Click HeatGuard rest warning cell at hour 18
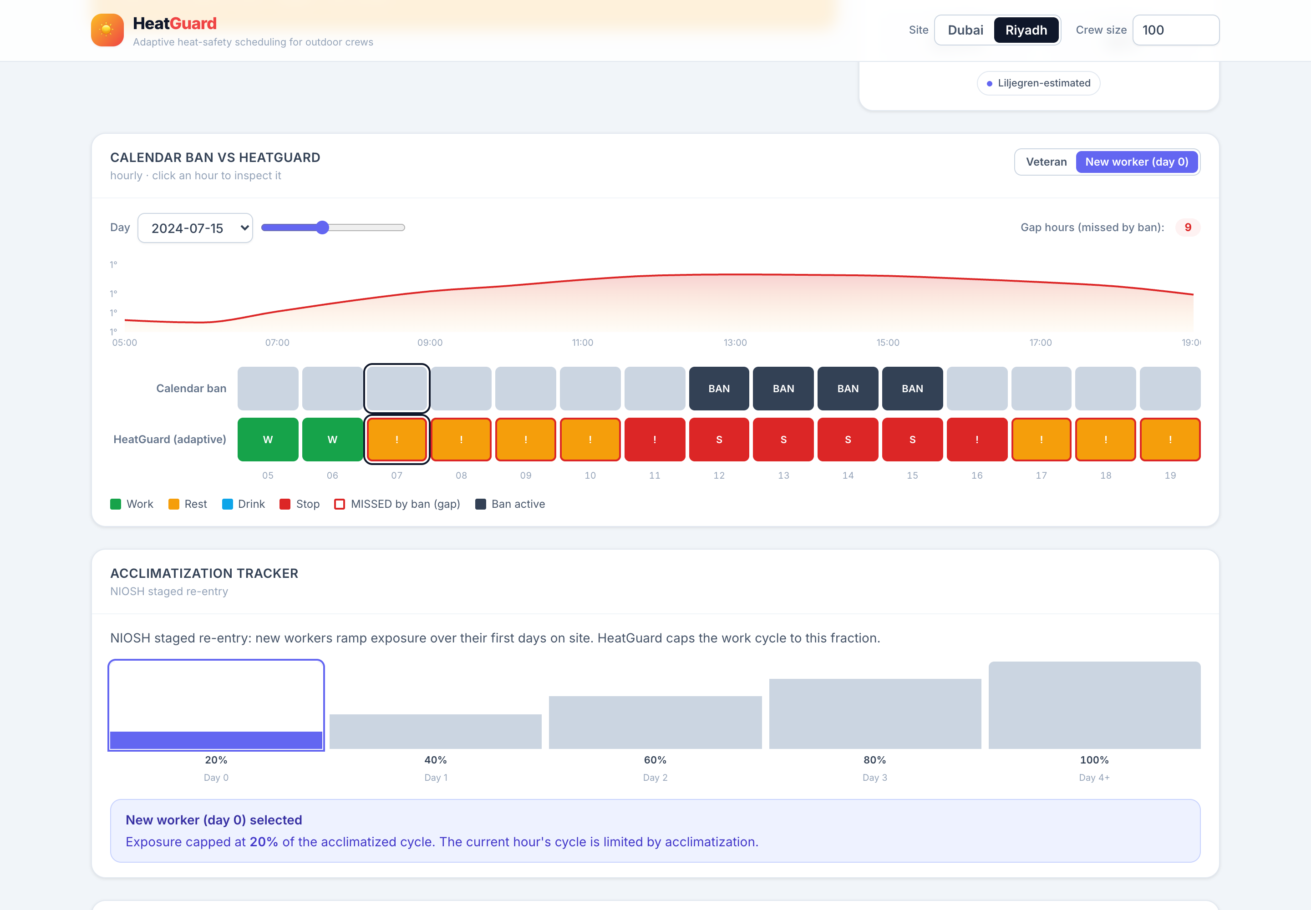 [1106, 440]
